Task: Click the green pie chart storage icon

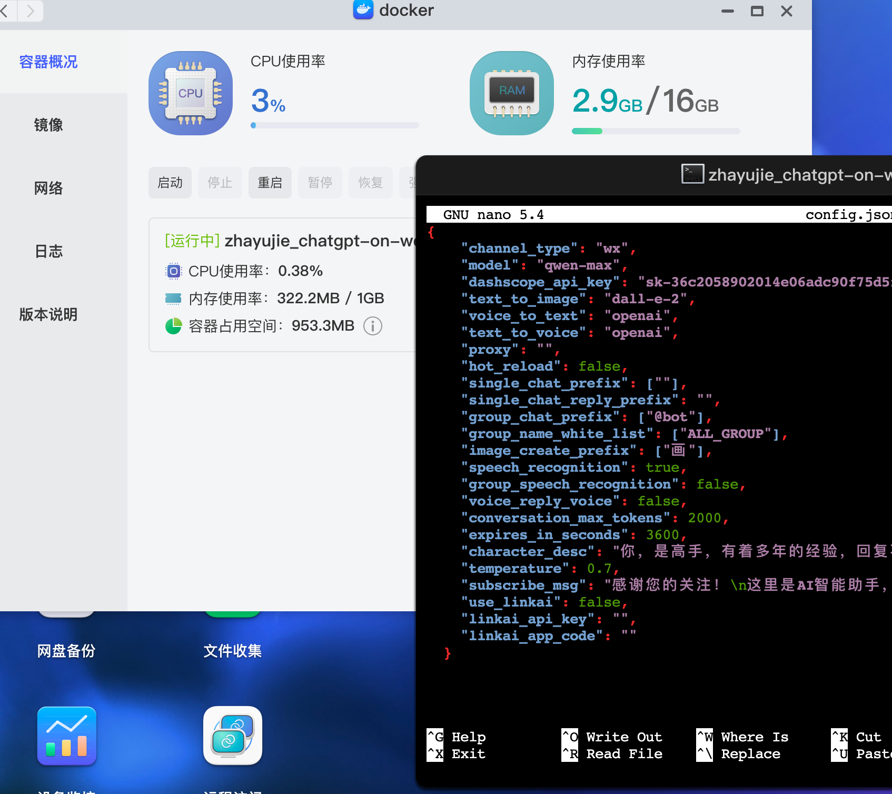Action: point(173,326)
